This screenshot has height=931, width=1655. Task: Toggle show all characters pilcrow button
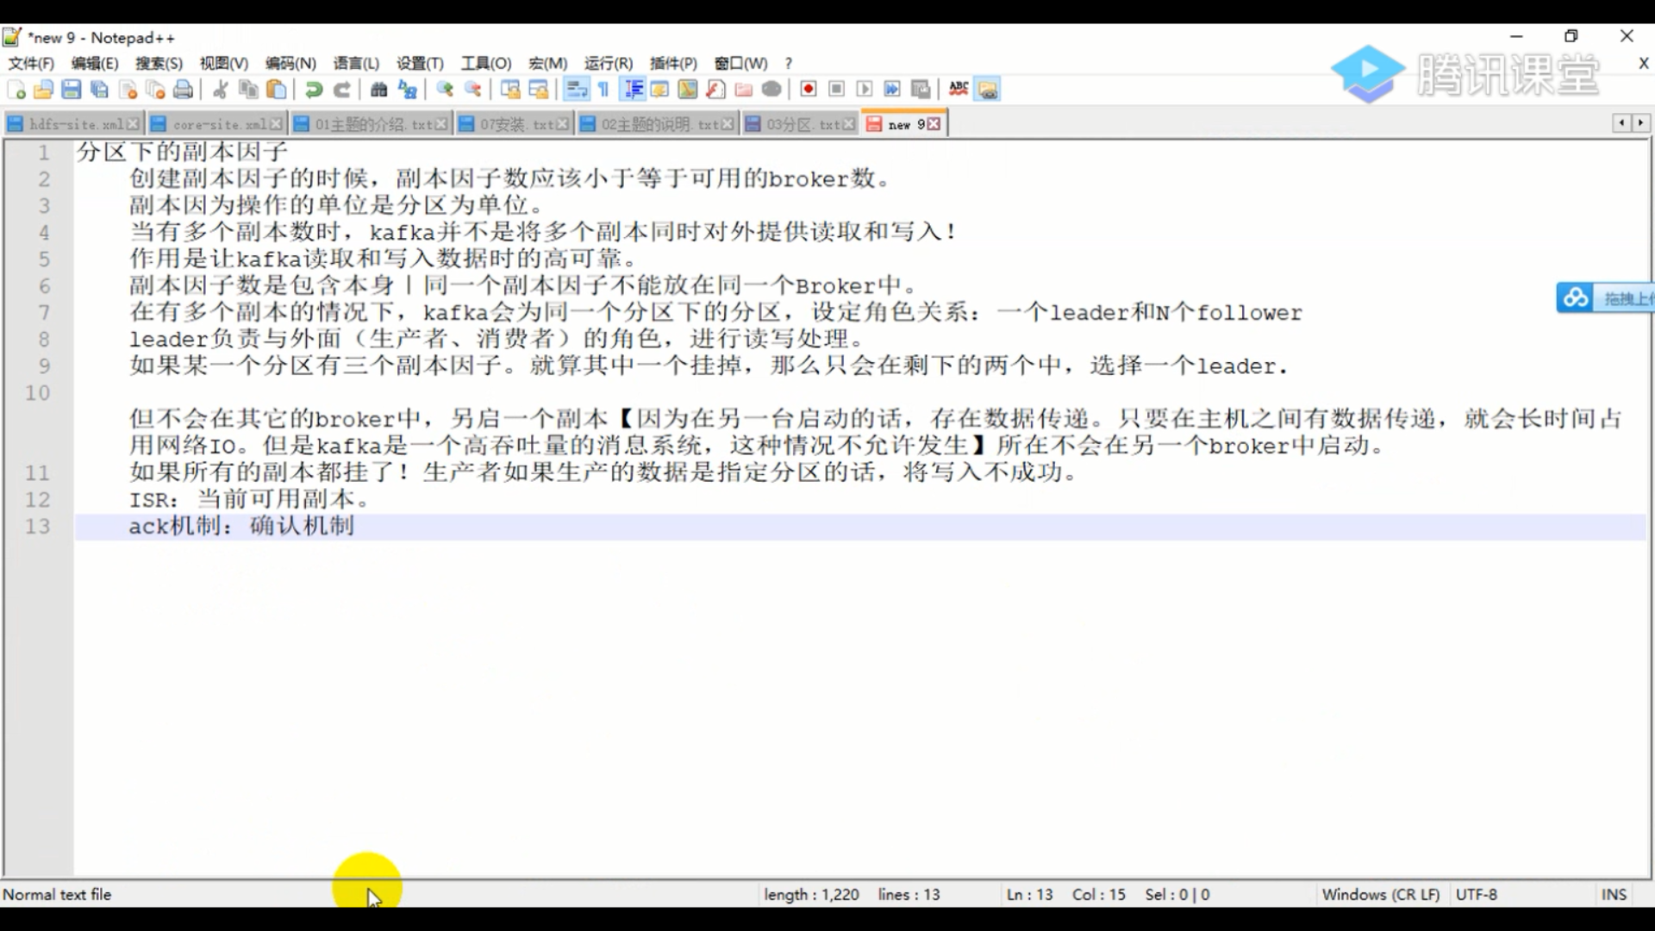click(603, 90)
